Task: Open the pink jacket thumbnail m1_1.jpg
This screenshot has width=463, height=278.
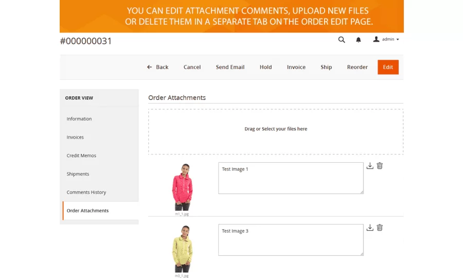Action: (x=182, y=187)
